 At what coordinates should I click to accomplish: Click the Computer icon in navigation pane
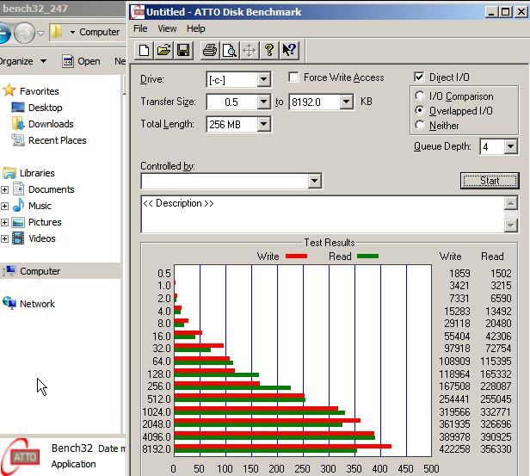[x=9, y=271]
